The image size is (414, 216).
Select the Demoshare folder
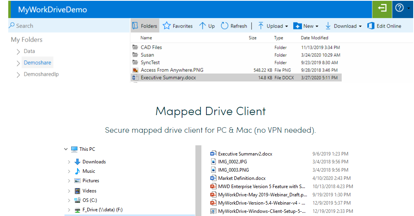pyautogui.click(x=37, y=63)
